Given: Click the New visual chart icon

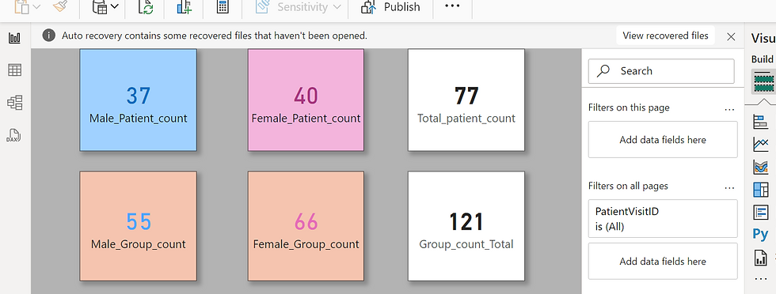Looking at the screenshot, I should (x=184, y=7).
